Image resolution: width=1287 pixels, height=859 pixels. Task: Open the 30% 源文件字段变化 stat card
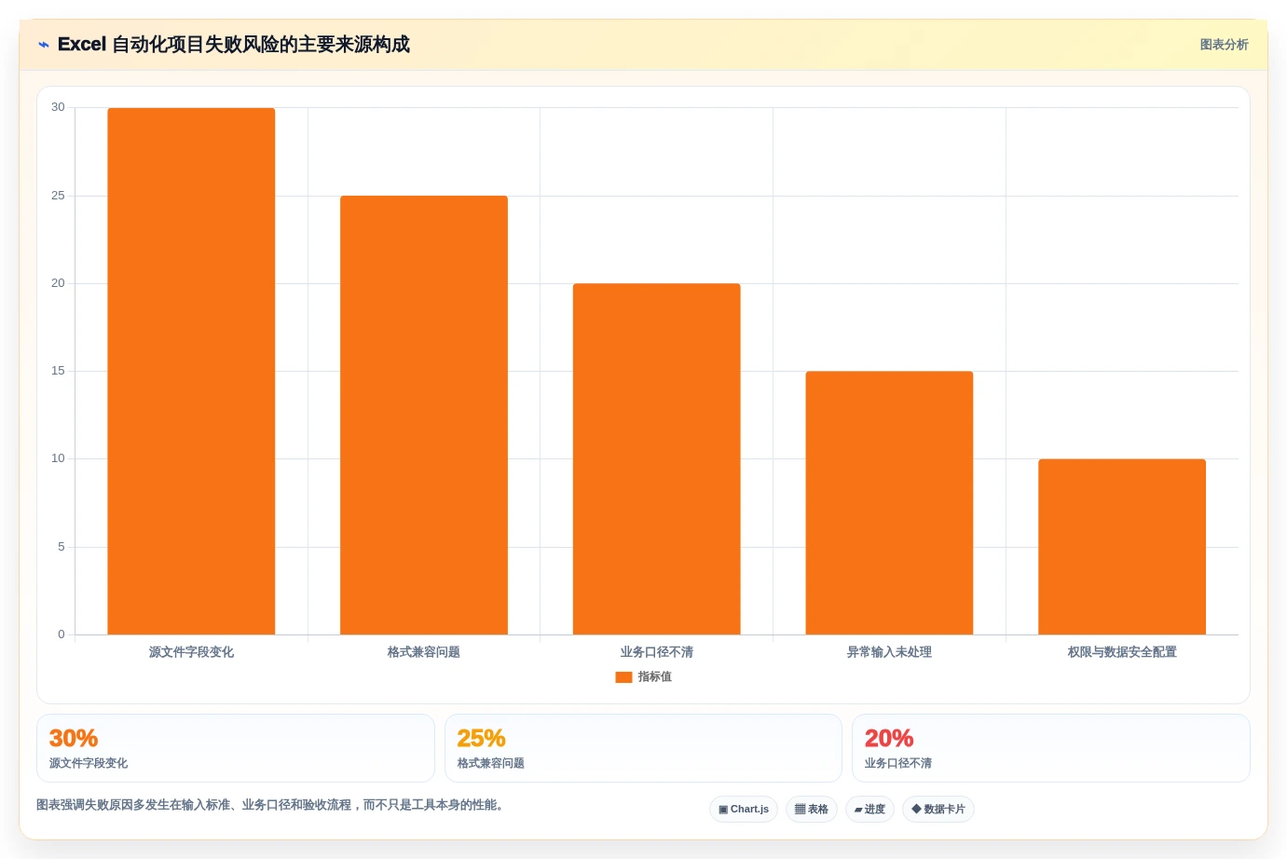point(236,748)
